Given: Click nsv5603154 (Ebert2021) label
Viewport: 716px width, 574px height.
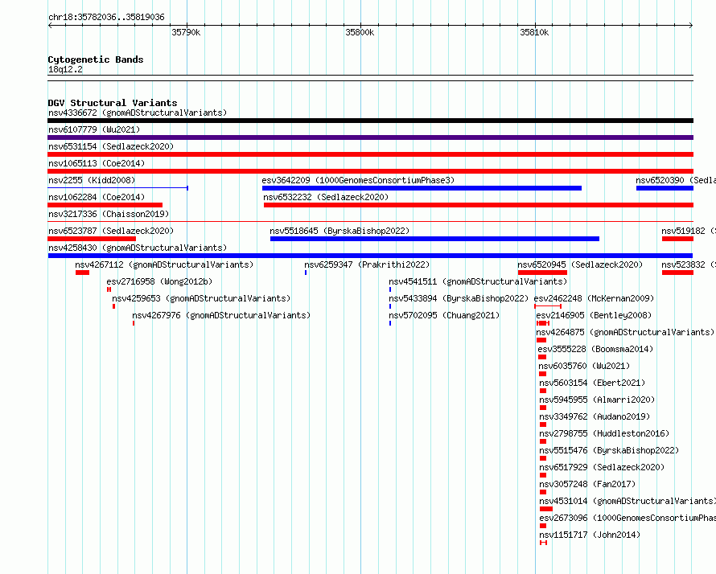Looking at the screenshot, I should pos(592,383).
